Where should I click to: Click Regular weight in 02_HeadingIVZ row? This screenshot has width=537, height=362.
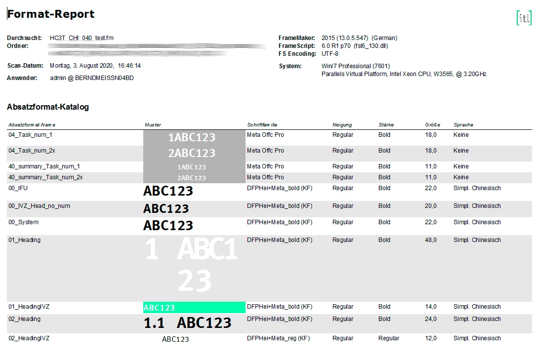tap(389, 338)
